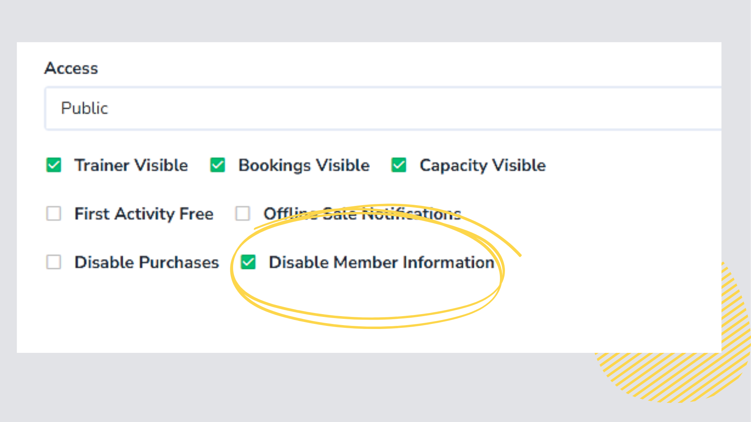Viewport: 751px width, 422px height.
Task: Uncheck the Disable Member Information checkbox
Action: tap(248, 262)
